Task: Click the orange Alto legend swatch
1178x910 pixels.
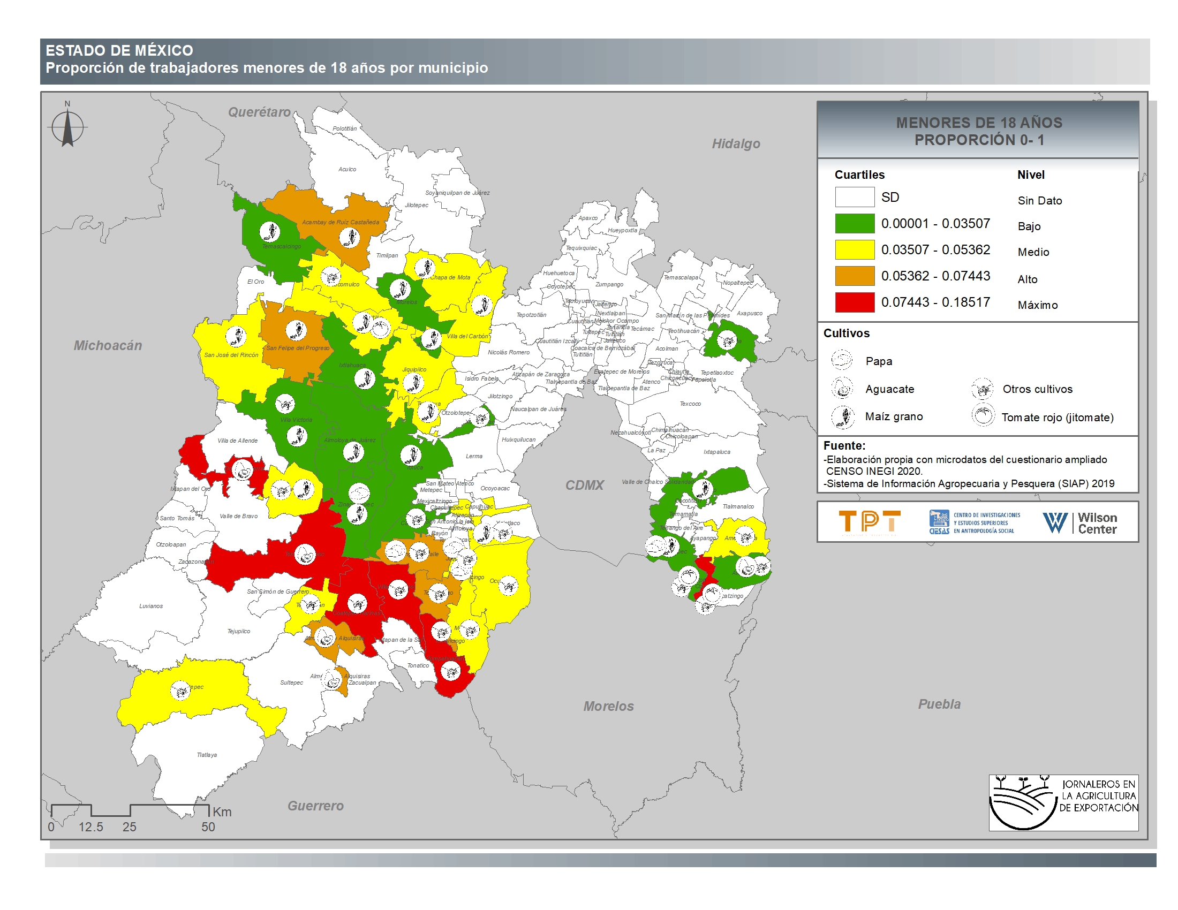Action: tap(855, 276)
